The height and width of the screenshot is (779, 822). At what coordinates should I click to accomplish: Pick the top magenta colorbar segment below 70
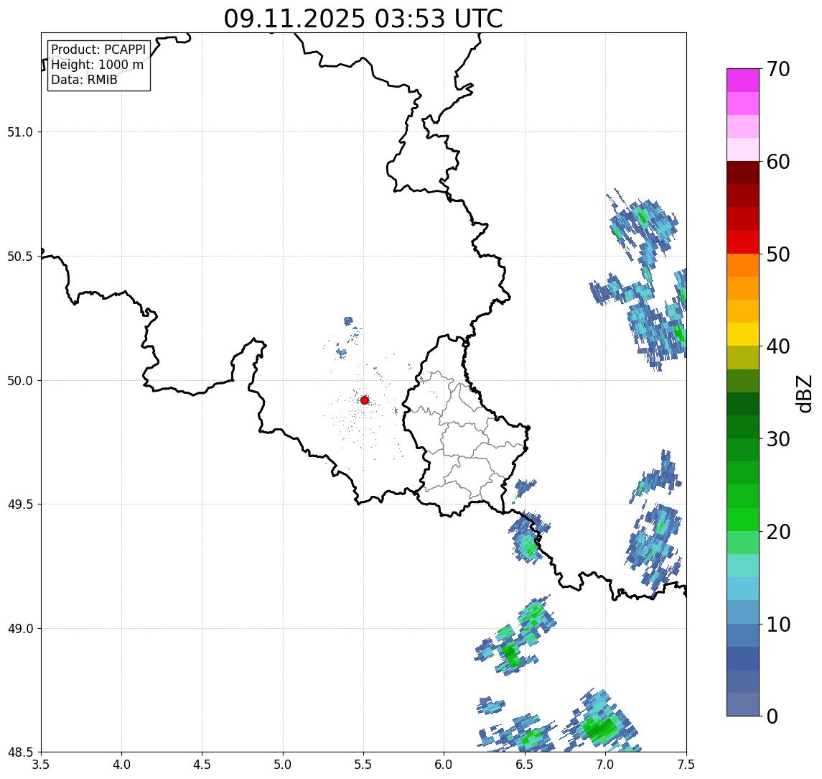point(743,80)
